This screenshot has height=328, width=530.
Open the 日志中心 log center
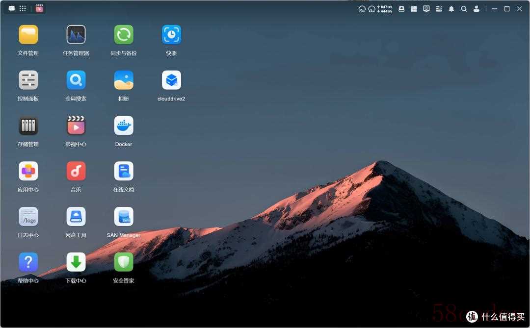[28, 217]
